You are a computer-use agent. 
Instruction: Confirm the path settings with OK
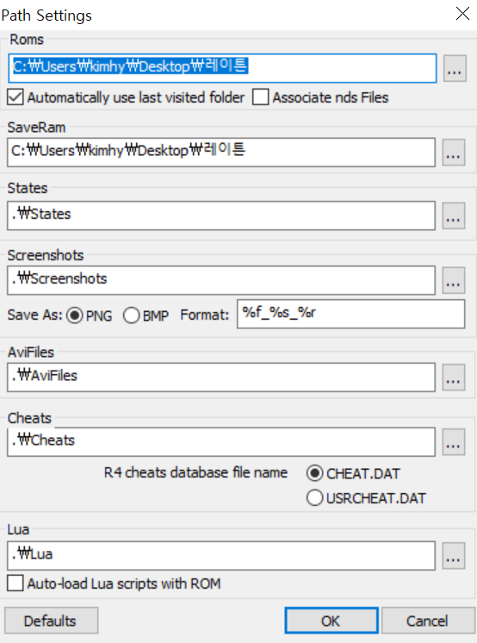[x=331, y=621]
